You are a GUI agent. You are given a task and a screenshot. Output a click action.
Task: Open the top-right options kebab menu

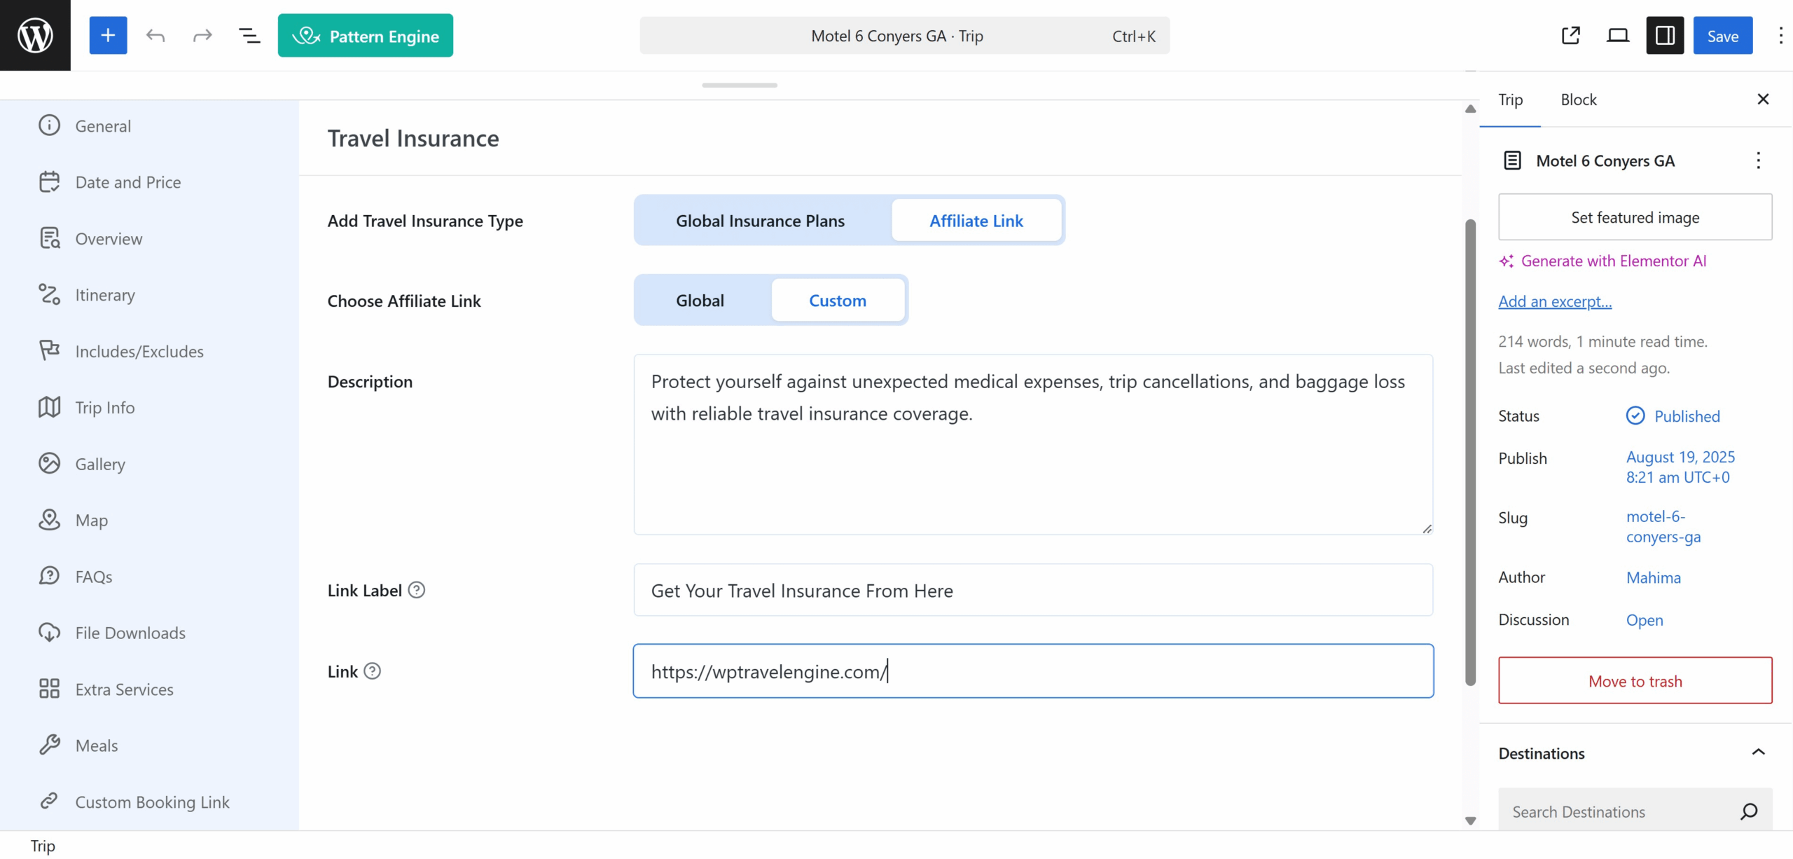(x=1780, y=35)
